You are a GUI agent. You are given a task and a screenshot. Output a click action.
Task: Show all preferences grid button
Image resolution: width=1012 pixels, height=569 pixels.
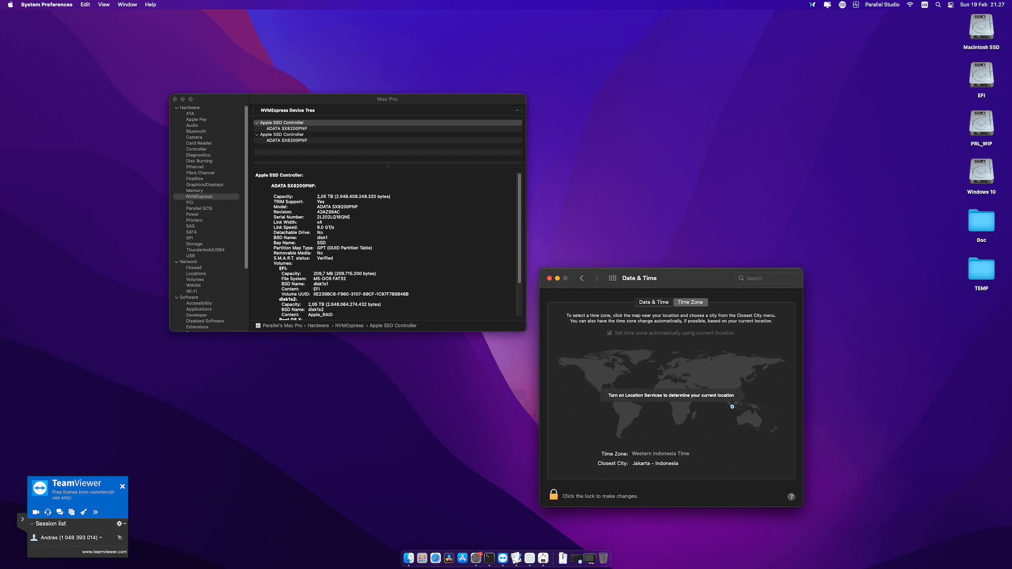coord(612,278)
